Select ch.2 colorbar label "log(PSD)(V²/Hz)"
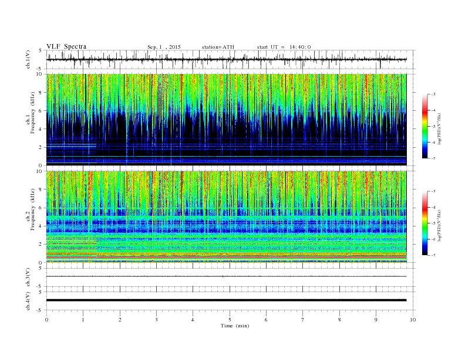 tap(439, 225)
